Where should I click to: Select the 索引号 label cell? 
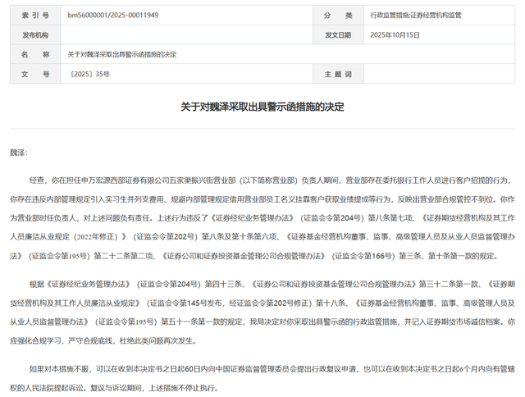35,15
